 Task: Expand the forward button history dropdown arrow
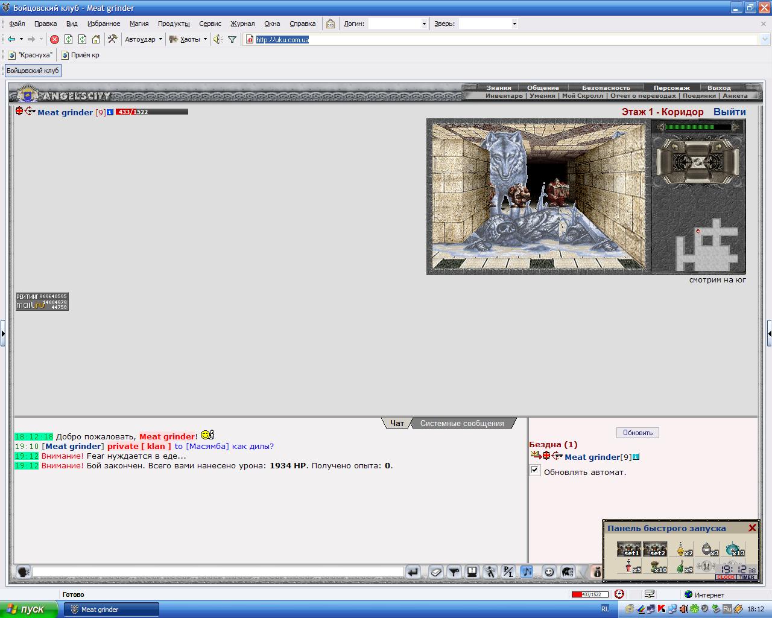(x=41, y=39)
